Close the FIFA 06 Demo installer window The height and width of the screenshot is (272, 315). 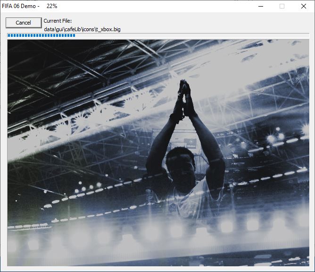click(x=304, y=6)
